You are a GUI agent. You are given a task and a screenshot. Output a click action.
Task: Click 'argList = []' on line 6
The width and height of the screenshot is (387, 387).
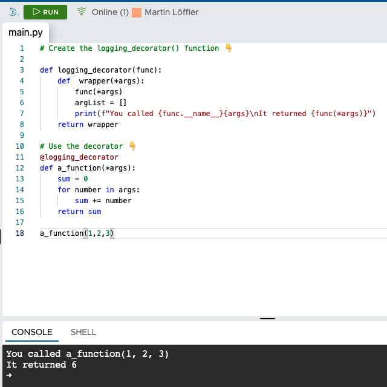(100, 103)
